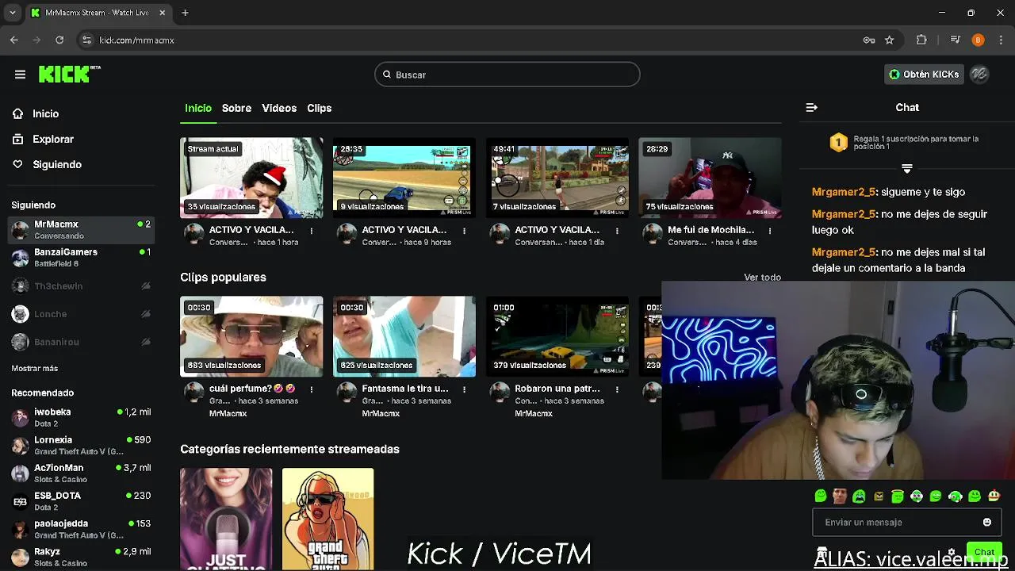Open ESB_DOTA recommended channel

coord(81,500)
